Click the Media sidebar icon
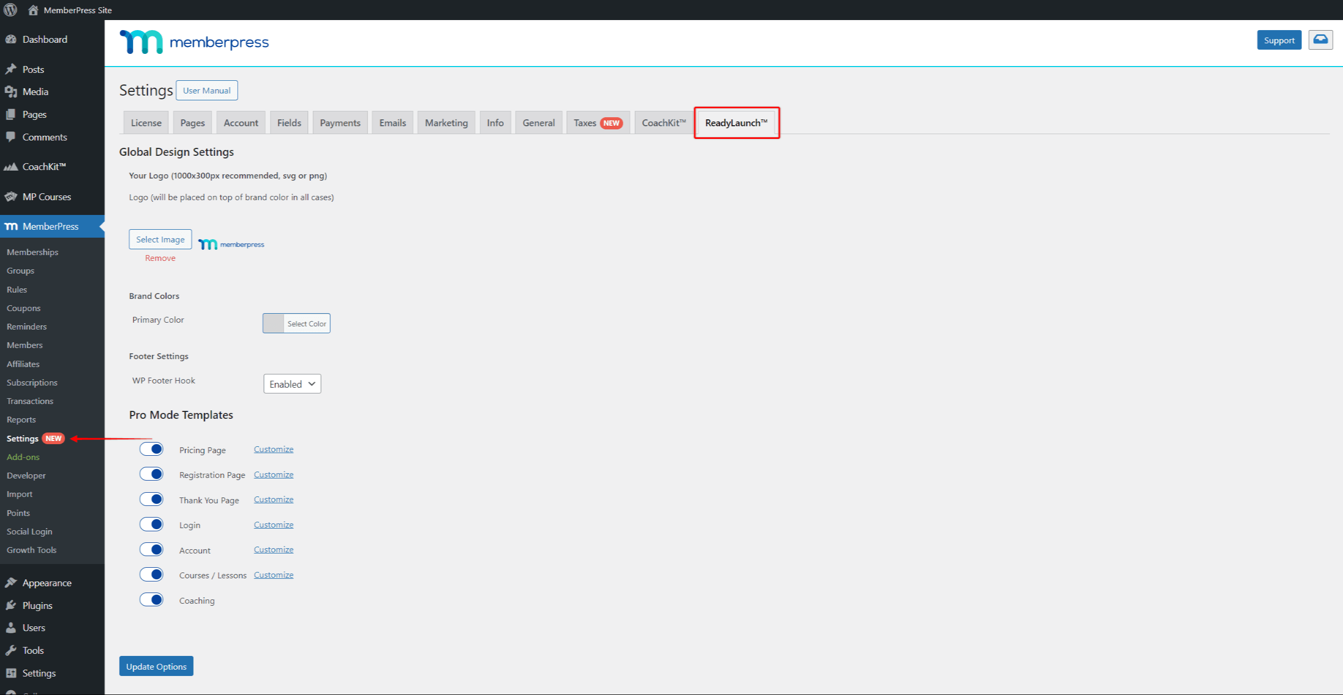The image size is (1343, 695). 12,91
